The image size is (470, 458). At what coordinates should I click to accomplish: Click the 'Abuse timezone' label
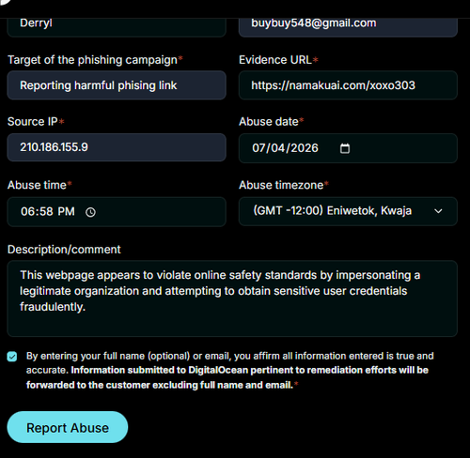(281, 185)
